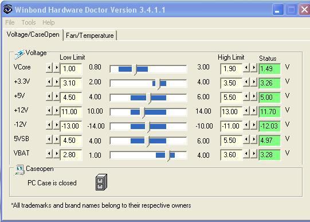Click the -12V low limit field -13.00
The image size is (310, 222).
click(x=71, y=126)
